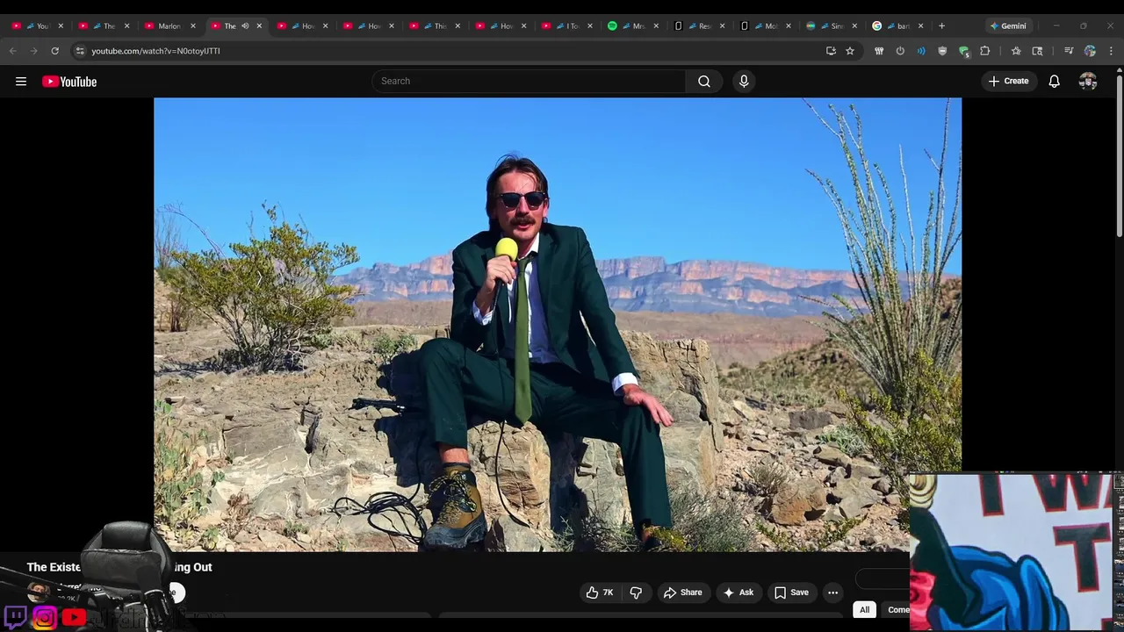
Task: Open Chrome profile avatar
Action: [1090, 51]
